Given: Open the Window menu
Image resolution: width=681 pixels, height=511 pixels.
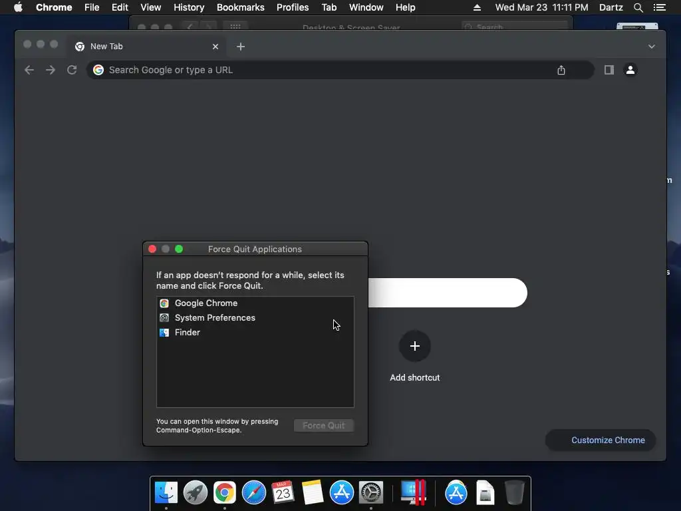Looking at the screenshot, I should [366, 7].
